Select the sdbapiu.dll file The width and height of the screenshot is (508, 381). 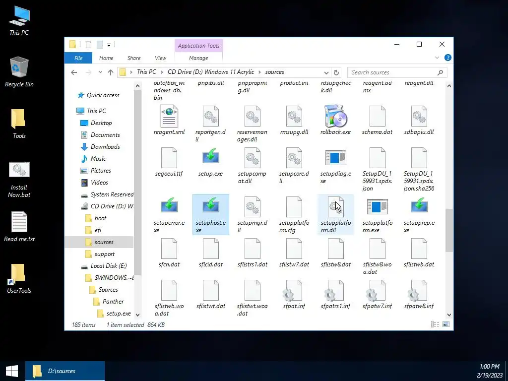click(x=419, y=120)
